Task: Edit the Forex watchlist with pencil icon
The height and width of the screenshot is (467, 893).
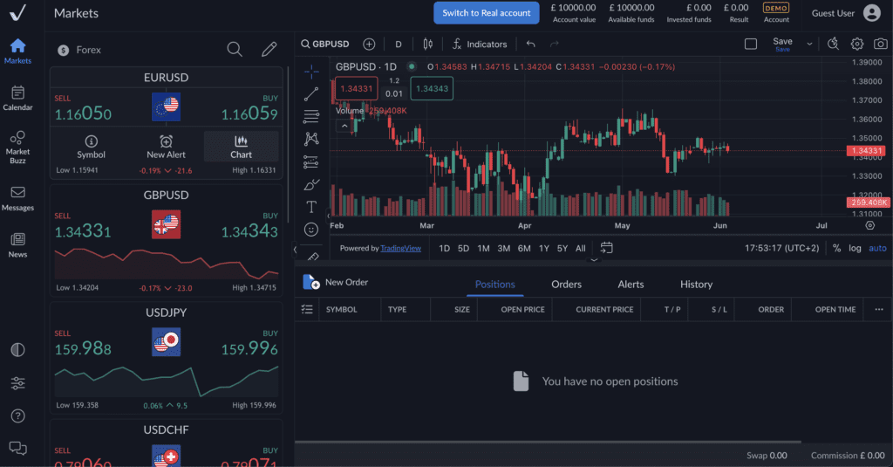Action: 269,50
